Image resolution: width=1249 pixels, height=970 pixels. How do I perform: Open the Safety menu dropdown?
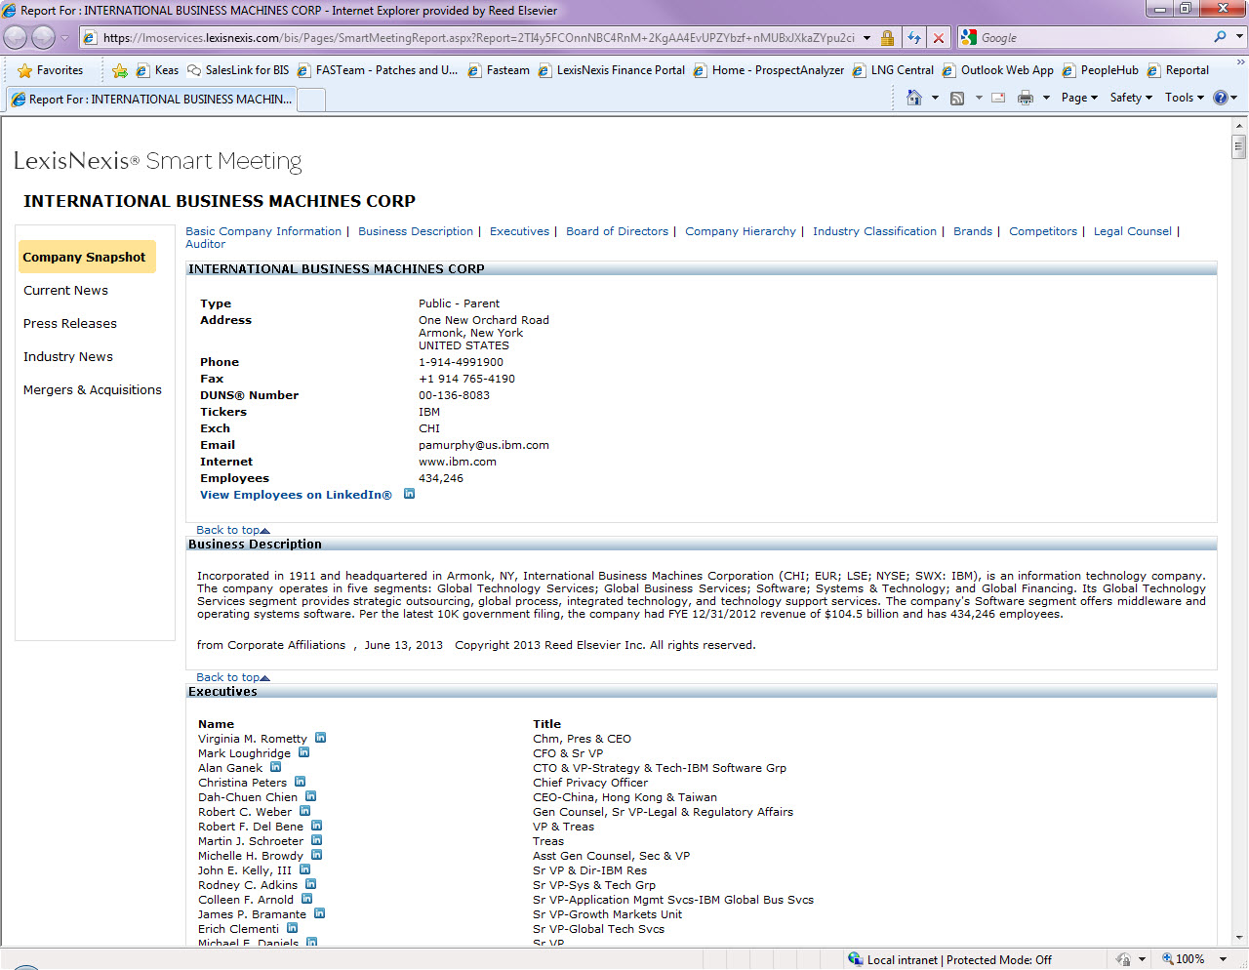(x=1131, y=98)
